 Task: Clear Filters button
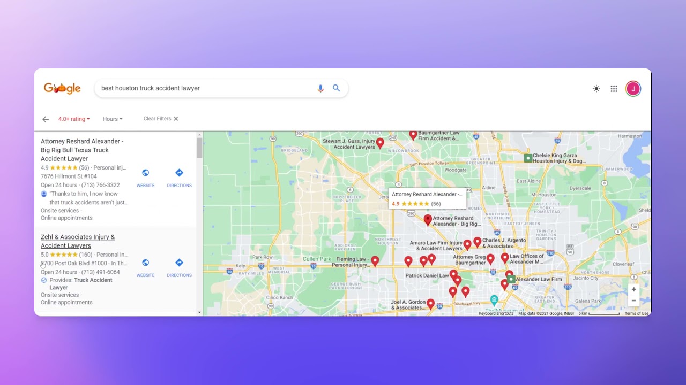coord(161,119)
